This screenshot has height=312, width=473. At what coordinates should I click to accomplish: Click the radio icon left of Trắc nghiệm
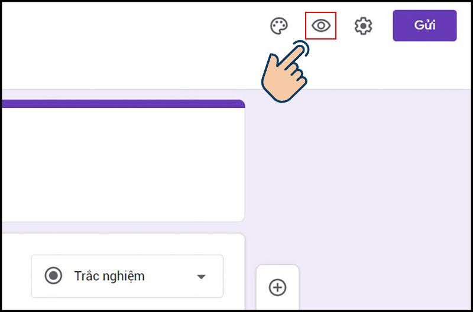pyautogui.click(x=54, y=275)
